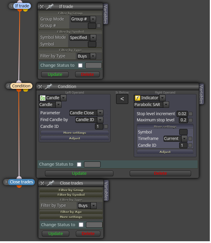Image resolution: width=211 pixels, height=243 pixels.
Task: Click the Delete button in If trade
Action: [88, 75]
